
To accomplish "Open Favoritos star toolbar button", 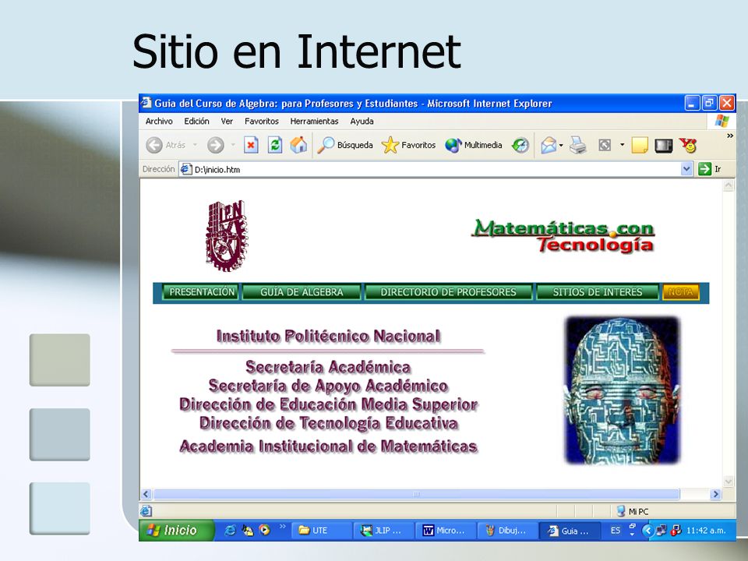I will tap(408, 145).
